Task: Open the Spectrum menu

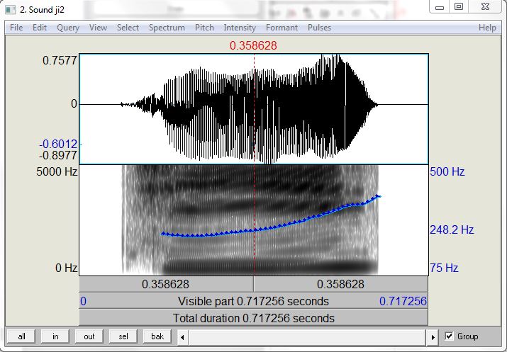Action: click(167, 28)
